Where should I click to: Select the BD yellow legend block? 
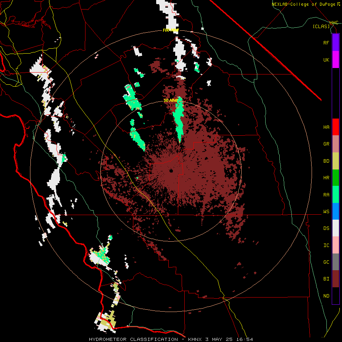[336, 161]
